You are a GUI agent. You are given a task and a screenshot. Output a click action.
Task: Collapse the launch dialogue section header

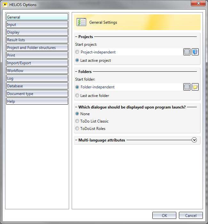[x=76, y=107]
